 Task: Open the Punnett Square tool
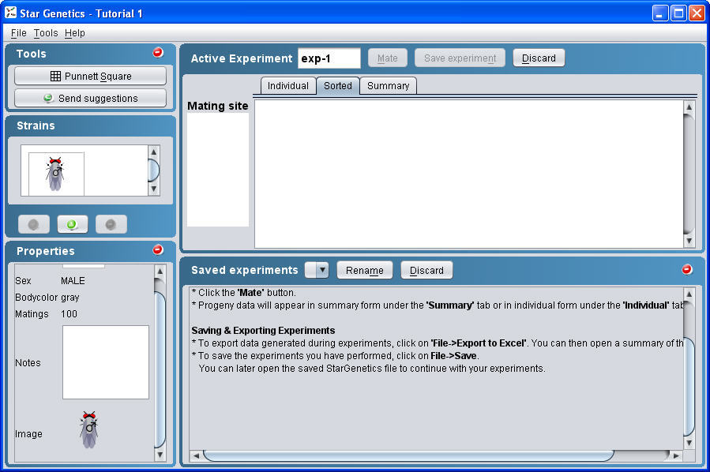(91, 76)
